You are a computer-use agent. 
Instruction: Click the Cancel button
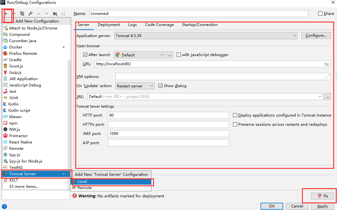[x=297, y=206]
